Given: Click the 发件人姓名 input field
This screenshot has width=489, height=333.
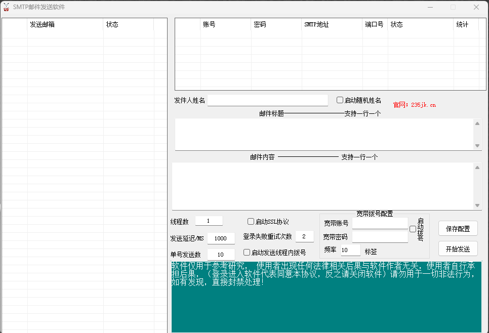Looking at the screenshot, I should [267, 100].
